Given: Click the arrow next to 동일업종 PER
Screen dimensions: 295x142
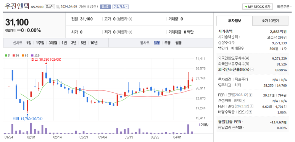Looking at the screenshot, I should point(242,122).
